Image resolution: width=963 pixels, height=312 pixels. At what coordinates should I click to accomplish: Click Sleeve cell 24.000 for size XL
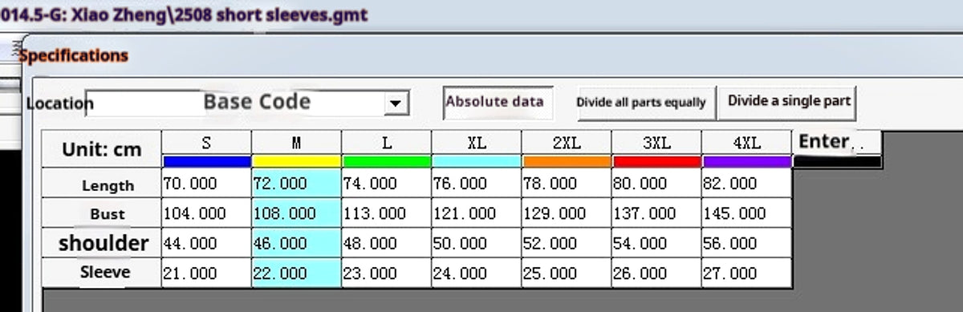click(476, 273)
